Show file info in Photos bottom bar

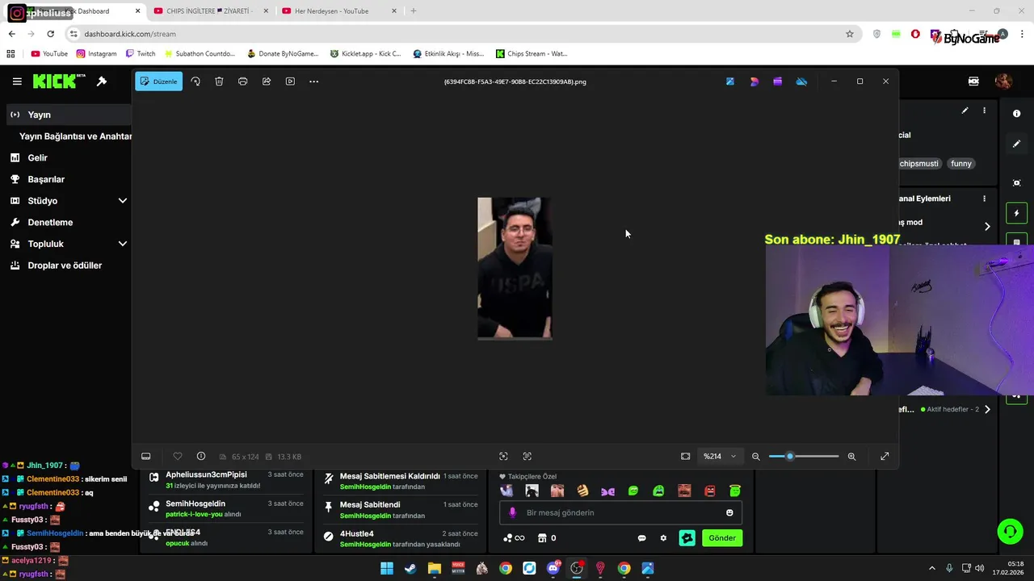point(201,456)
